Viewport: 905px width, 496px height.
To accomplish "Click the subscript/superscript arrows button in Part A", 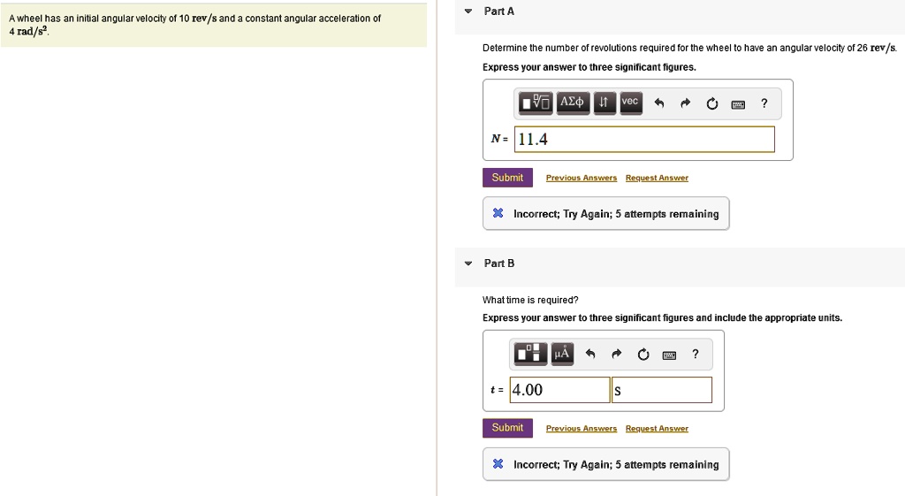I will [x=603, y=103].
